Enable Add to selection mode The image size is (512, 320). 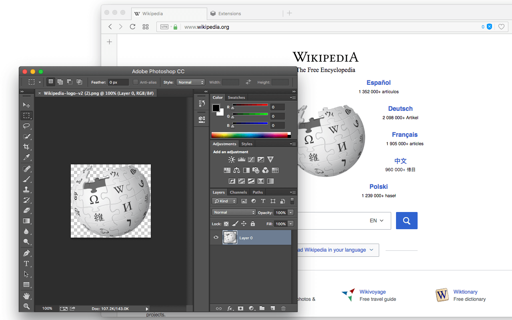click(60, 82)
